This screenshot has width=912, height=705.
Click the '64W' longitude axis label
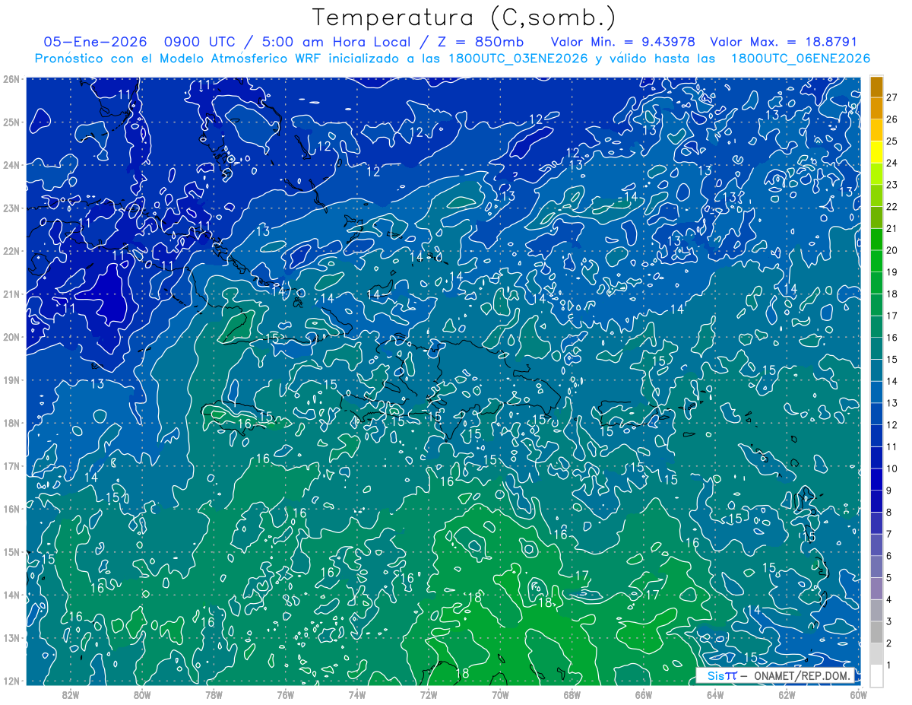coord(714,694)
